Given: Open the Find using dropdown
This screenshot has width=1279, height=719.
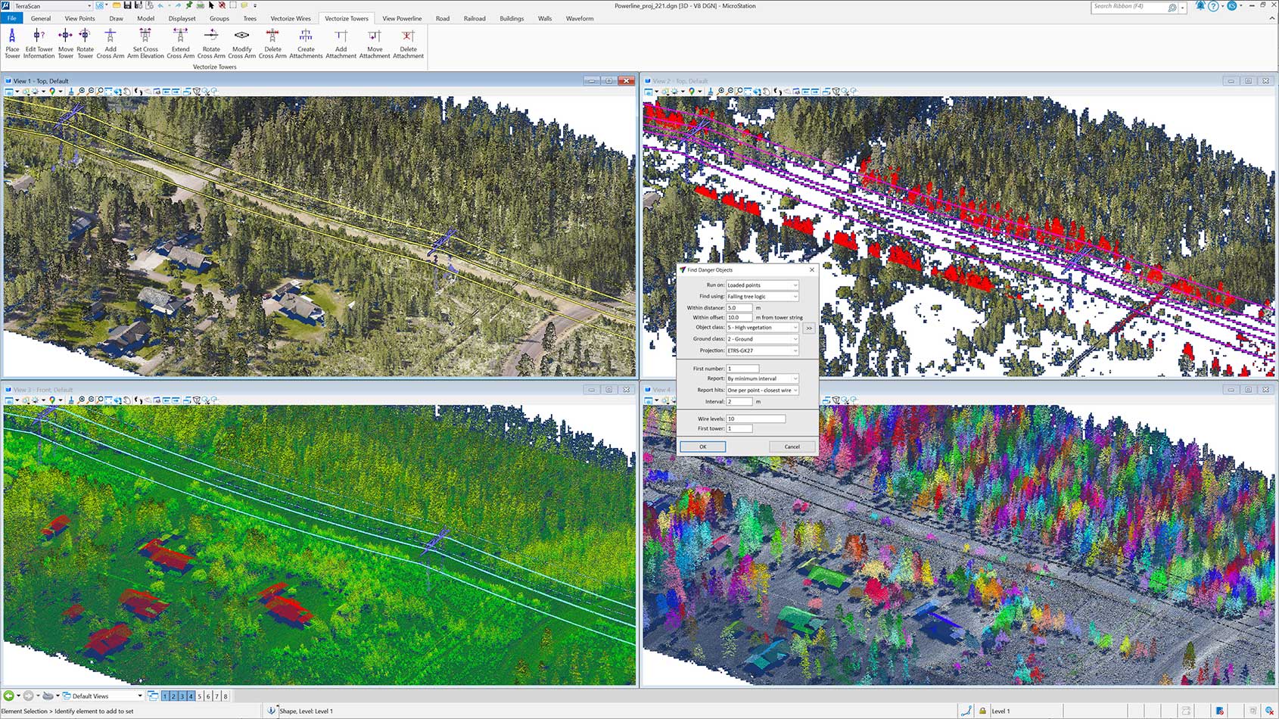Looking at the screenshot, I should point(762,297).
